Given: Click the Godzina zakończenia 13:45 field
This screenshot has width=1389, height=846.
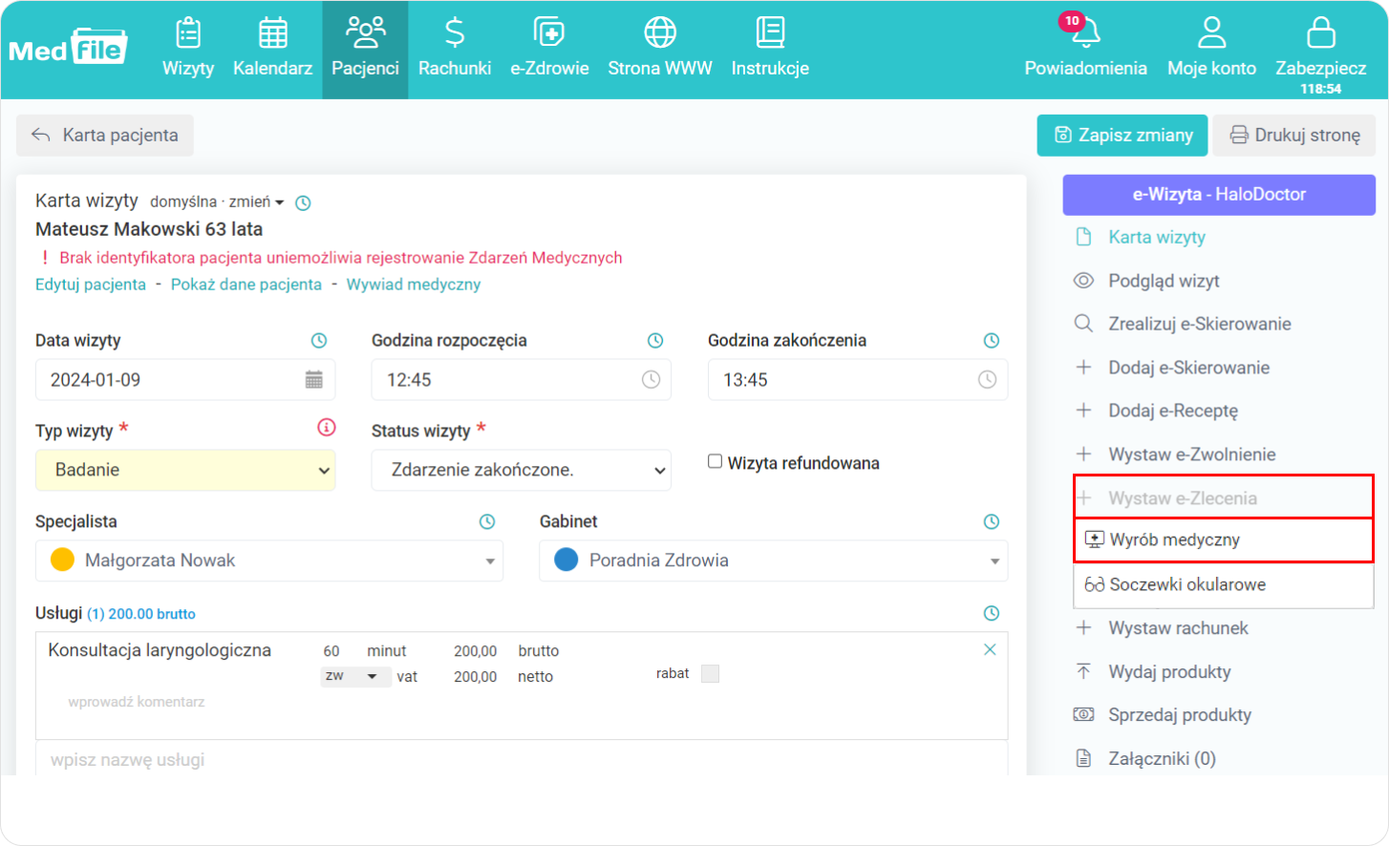Looking at the screenshot, I should [858, 380].
